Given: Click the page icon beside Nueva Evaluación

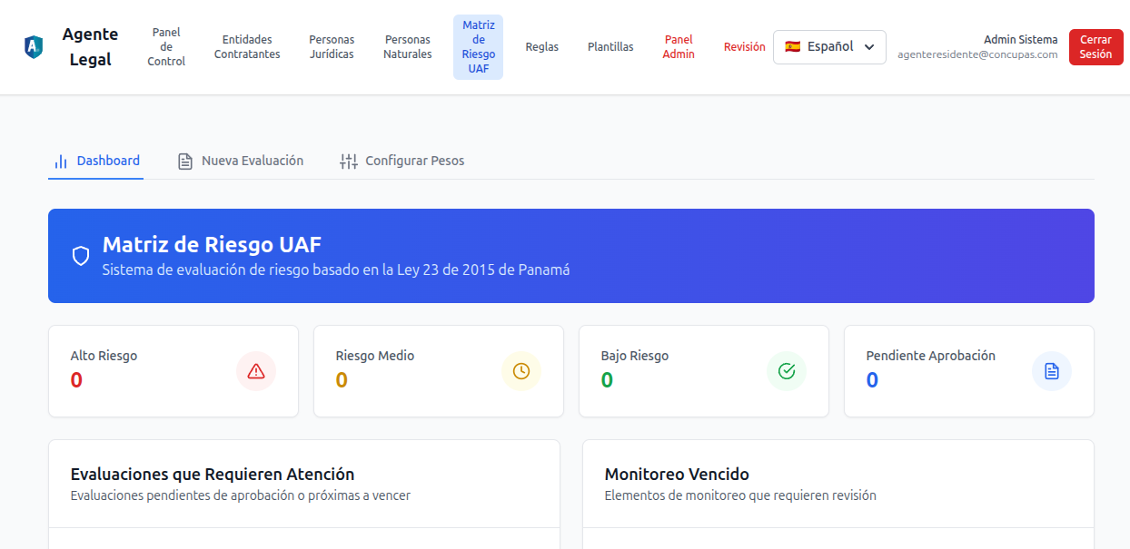Looking at the screenshot, I should coord(184,160).
